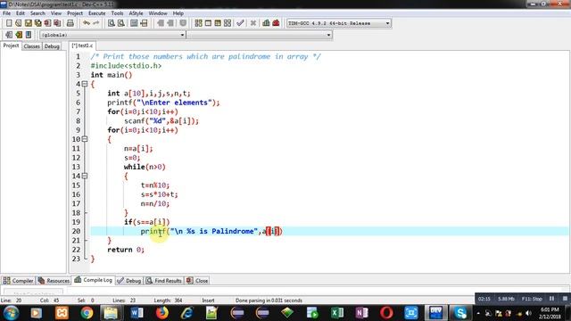571x321 pixels.
Task: Open Microsoft Word from the taskbar
Action: coord(137,313)
